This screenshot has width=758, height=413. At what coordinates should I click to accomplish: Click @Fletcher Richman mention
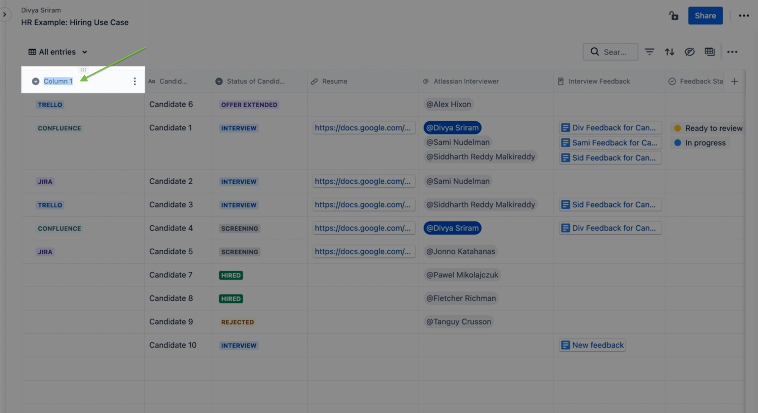461,298
